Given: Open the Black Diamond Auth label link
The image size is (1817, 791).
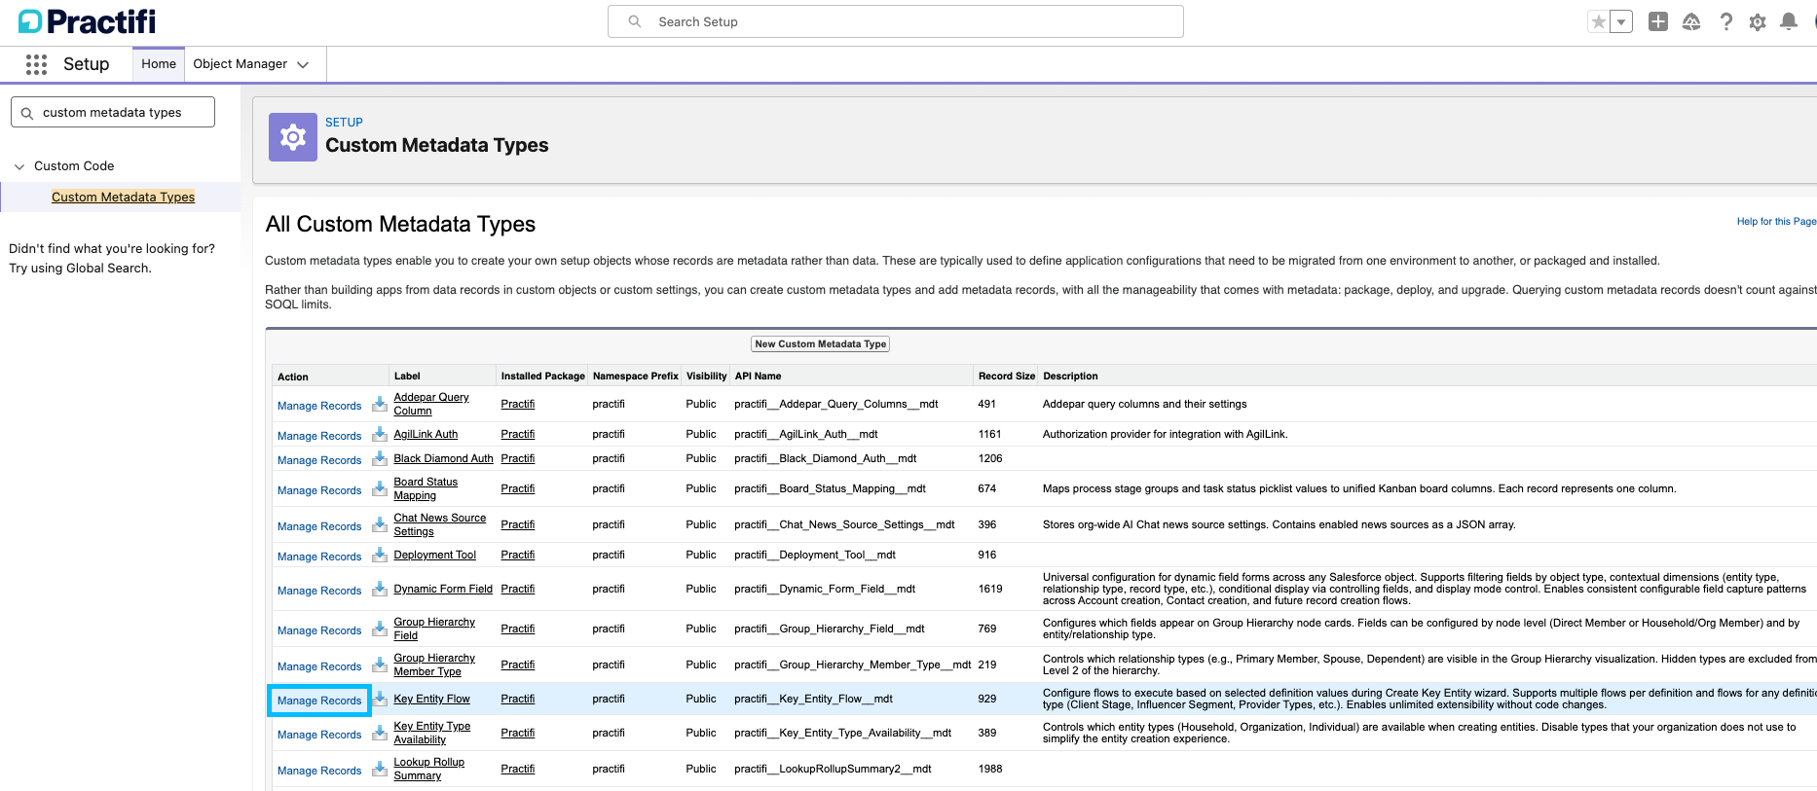Looking at the screenshot, I should 443,458.
